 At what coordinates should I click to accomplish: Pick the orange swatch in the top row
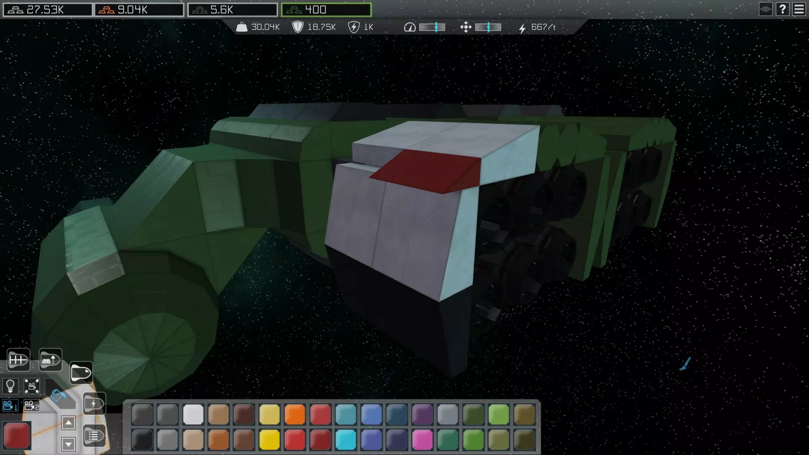pyautogui.click(x=295, y=415)
